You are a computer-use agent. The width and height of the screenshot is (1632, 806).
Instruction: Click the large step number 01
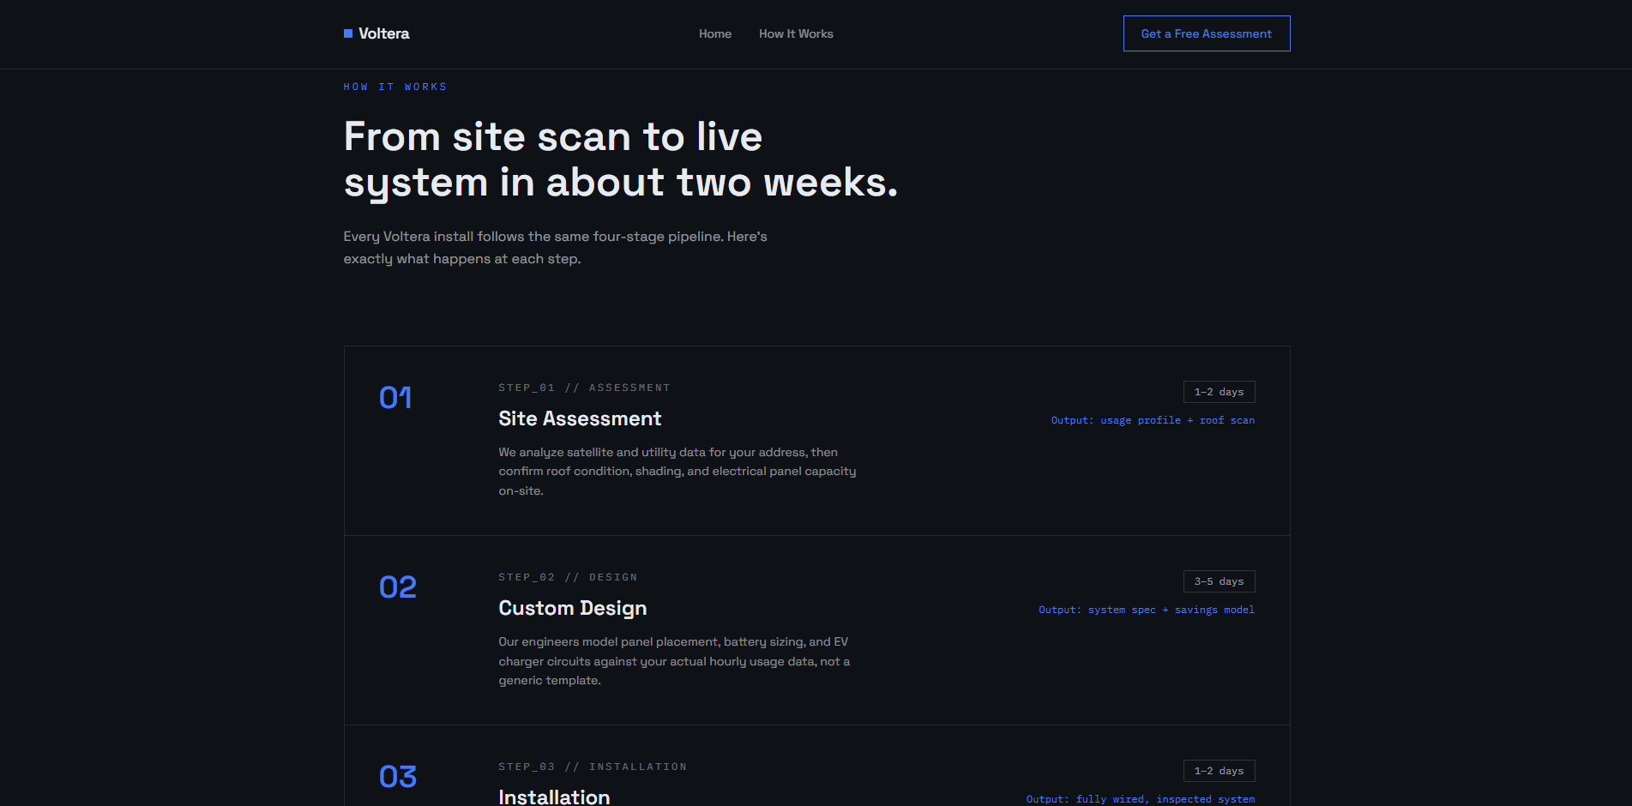pos(395,398)
